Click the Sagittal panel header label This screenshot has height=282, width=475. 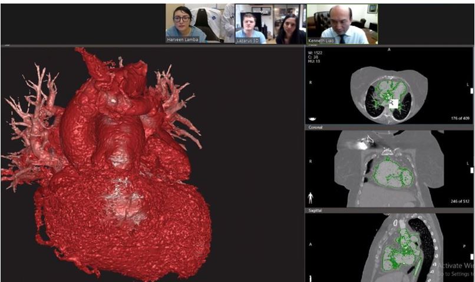pos(315,210)
